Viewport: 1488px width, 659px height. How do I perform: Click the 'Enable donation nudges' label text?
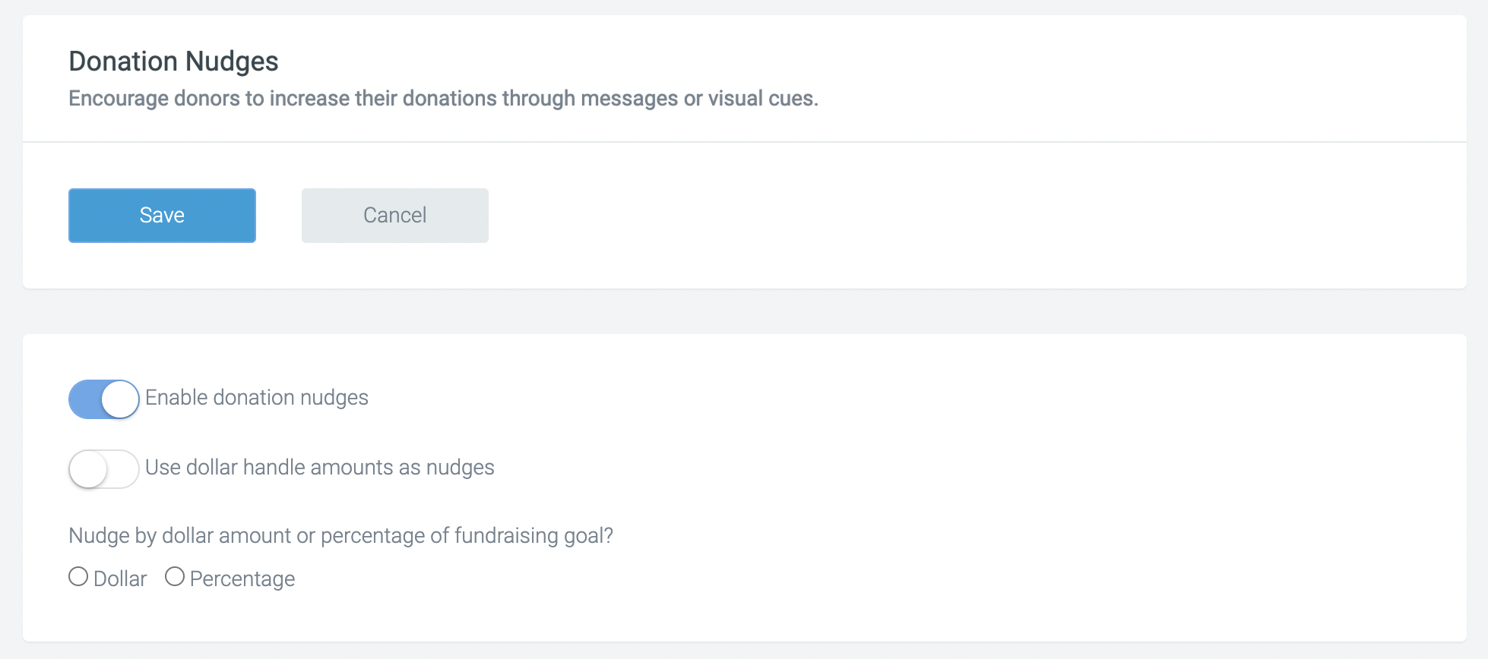257,398
